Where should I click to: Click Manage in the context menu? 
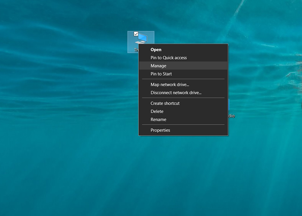click(159, 66)
